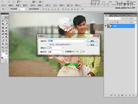Select the Gradient tool
This screenshot has width=138, height=104.
coord(6,34)
